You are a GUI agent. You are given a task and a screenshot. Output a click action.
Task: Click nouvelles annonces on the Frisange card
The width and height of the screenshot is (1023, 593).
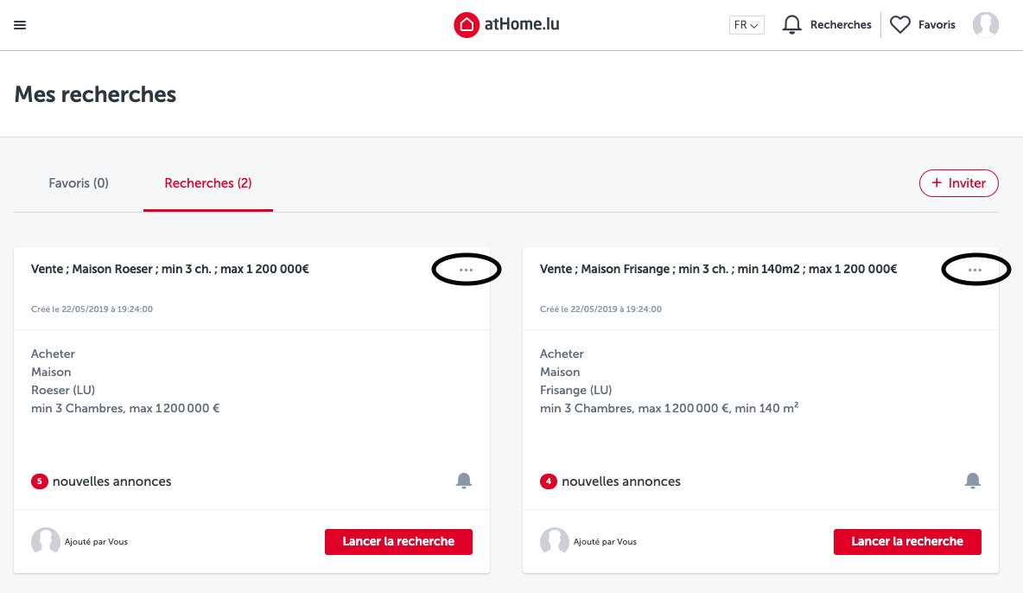pyautogui.click(x=620, y=481)
